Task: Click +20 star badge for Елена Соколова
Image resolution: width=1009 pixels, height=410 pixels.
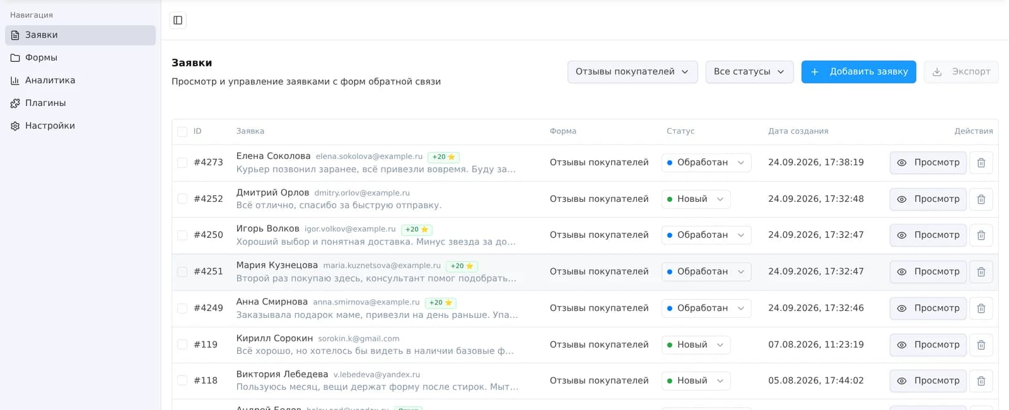Action: point(443,157)
